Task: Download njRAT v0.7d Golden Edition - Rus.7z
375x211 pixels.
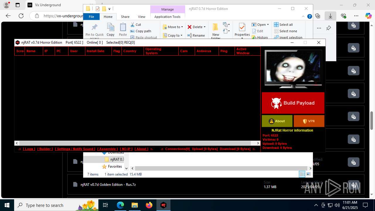Action: (x=354, y=185)
